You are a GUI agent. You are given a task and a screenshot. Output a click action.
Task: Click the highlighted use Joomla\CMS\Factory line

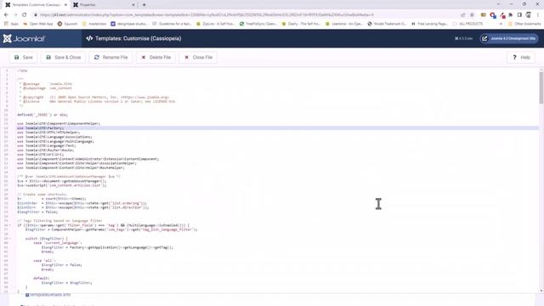(278, 128)
